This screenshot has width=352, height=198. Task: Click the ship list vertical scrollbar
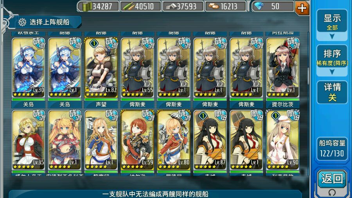[x=308, y=103]
